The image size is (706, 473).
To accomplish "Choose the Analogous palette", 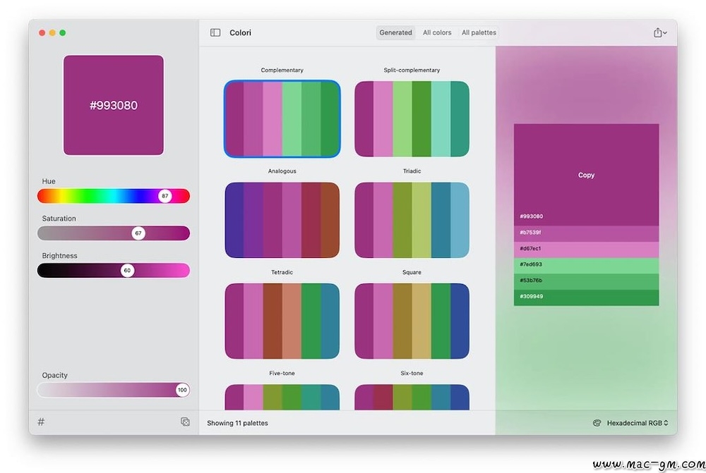I will click(282, 220).
